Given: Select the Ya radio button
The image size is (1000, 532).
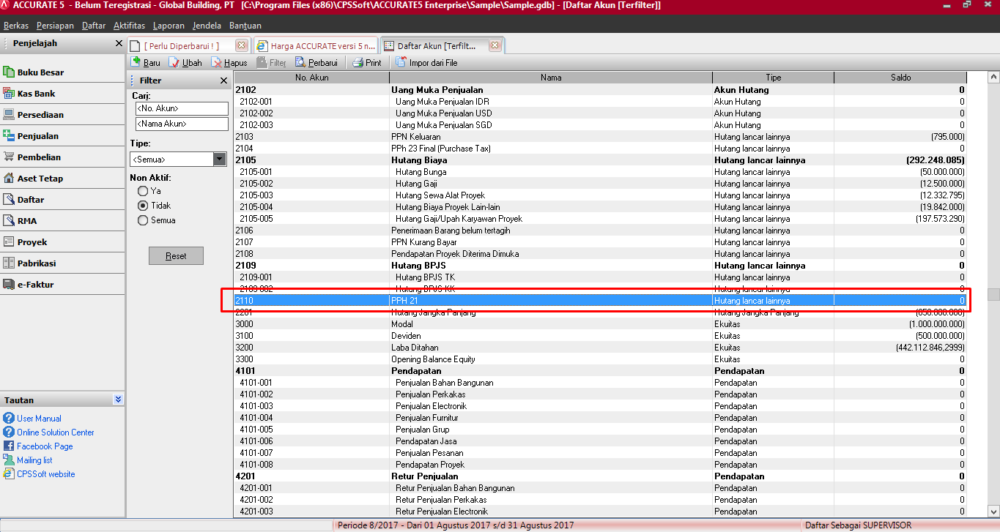Looking at the screenshot, I should coord(143,191).
